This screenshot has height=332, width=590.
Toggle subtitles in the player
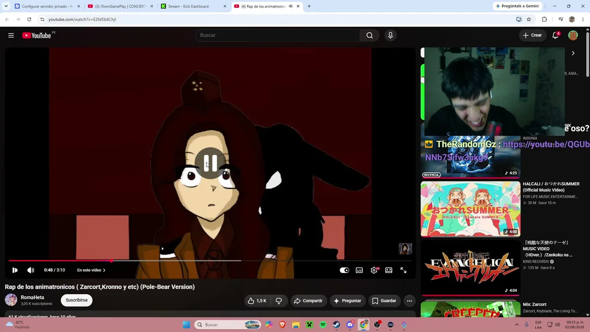(x=359, y=270)
